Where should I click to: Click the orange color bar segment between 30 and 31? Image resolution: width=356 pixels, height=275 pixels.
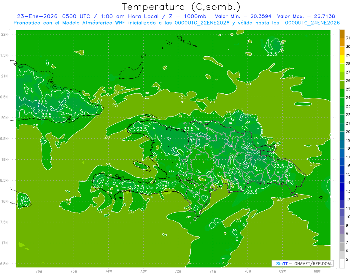click(x=342, y=42)
